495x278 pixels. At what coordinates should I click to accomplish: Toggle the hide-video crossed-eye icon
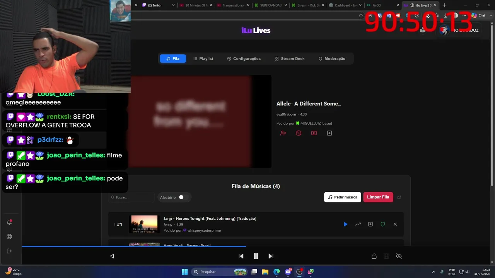pos(399,256)
